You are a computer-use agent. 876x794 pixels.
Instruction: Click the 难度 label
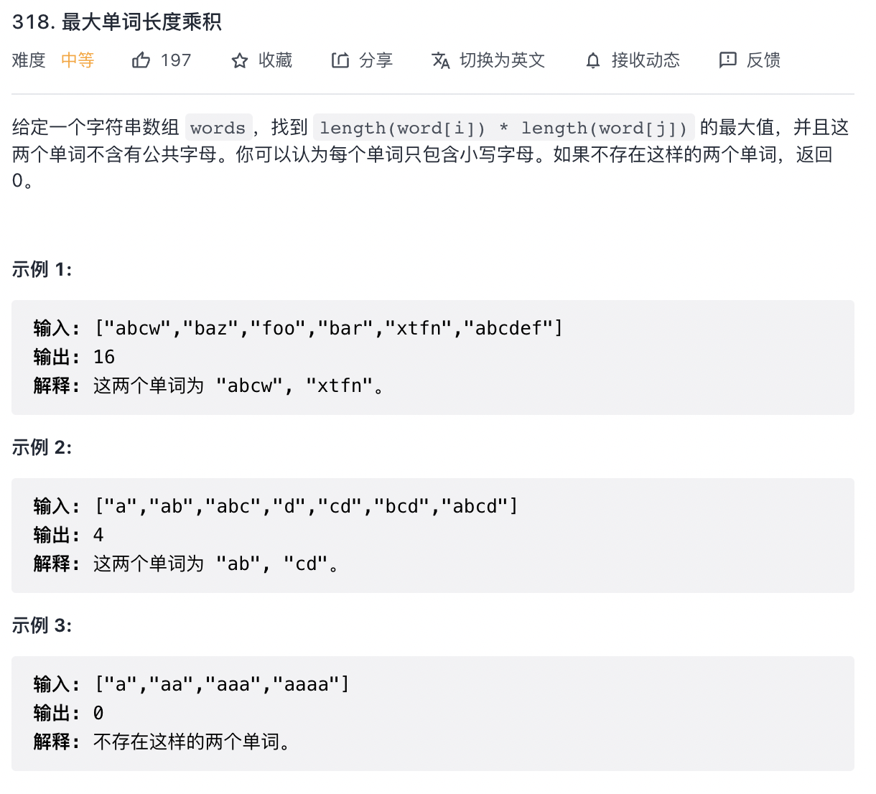point(27,60)
